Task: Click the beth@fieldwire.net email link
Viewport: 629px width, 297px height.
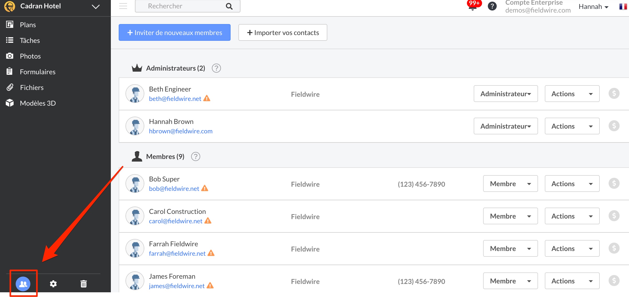Action: click(175, 99)
